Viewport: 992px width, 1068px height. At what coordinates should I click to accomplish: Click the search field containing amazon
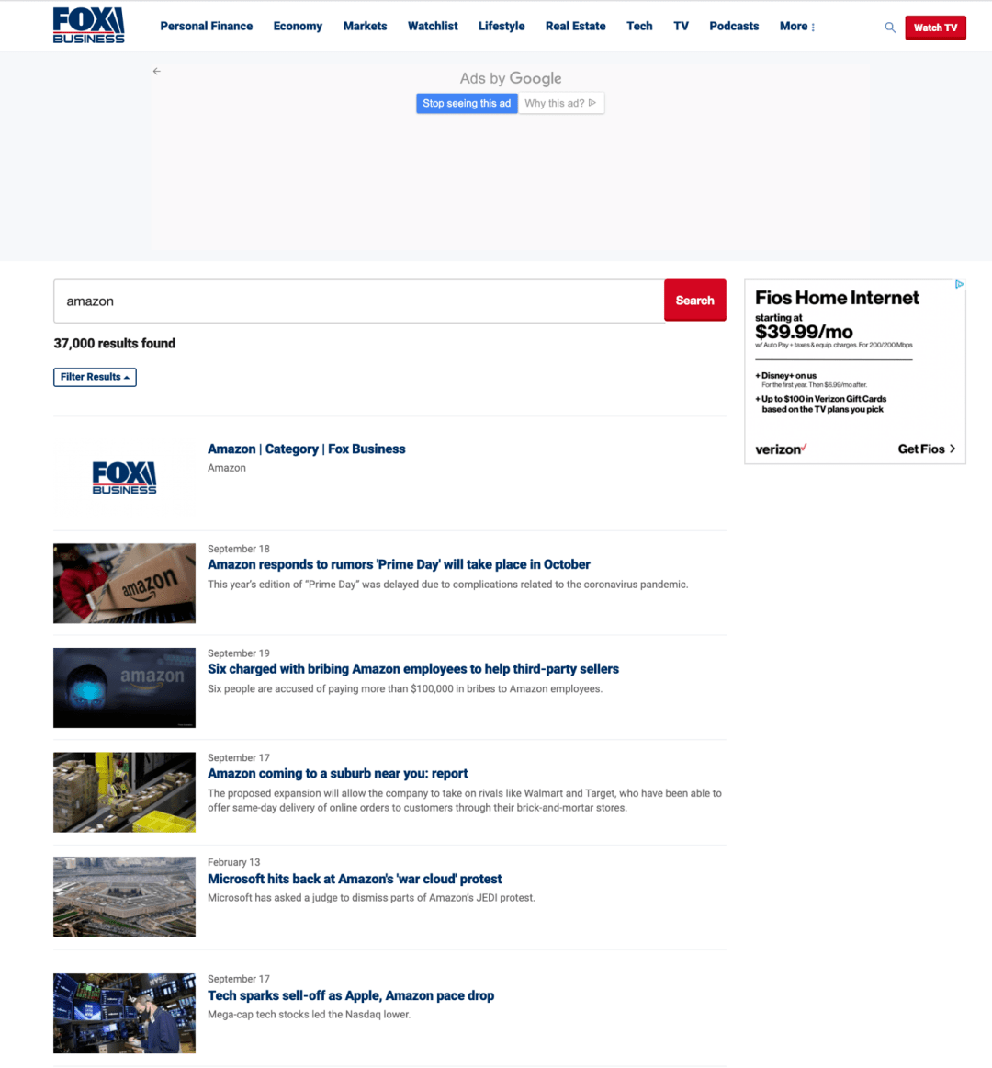(x=359, y=301)
